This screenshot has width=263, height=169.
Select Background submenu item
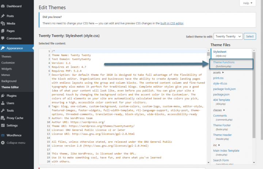pos(9,81)
